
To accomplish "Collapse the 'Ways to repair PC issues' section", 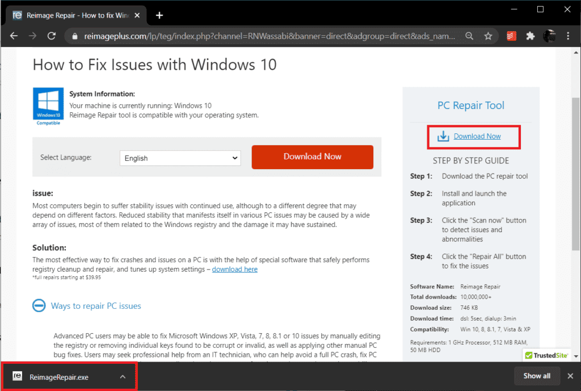I will pyautogui.click(x=96, y=306).
